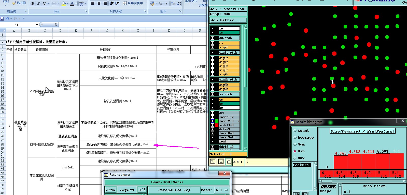Click All button next to Layers
Image resolution: width=407 pixels, height=195 pixels.
point(142,190)
